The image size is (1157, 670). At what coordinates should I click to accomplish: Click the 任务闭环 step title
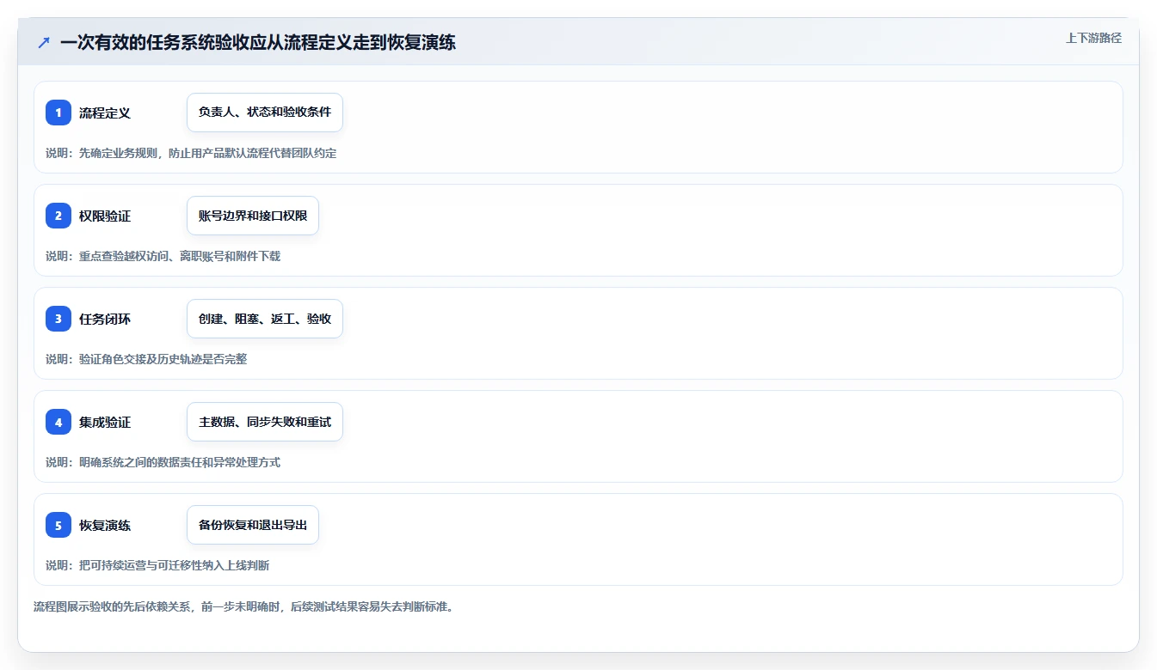(x=105, y=319)
